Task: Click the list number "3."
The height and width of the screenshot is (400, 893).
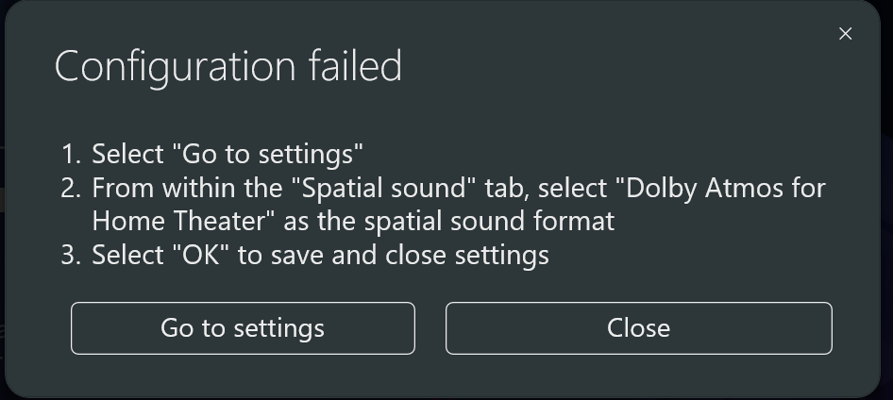Action: tap(72, 255)
